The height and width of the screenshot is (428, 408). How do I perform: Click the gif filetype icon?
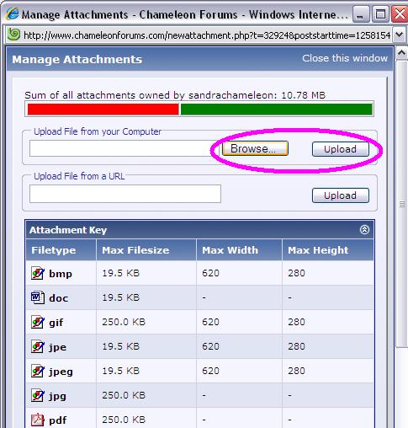38,322
